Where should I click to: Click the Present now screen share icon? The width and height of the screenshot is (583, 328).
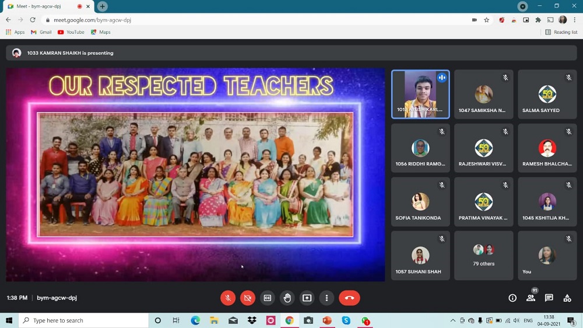(307, 298)
